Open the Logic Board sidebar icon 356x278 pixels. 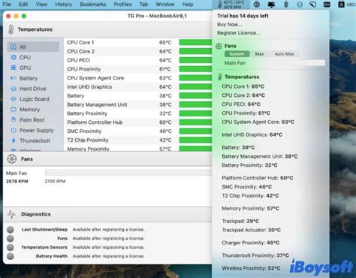[14, 99]
